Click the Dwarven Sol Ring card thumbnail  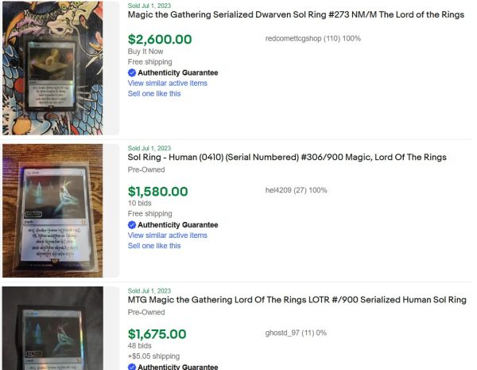click(52, 67)
